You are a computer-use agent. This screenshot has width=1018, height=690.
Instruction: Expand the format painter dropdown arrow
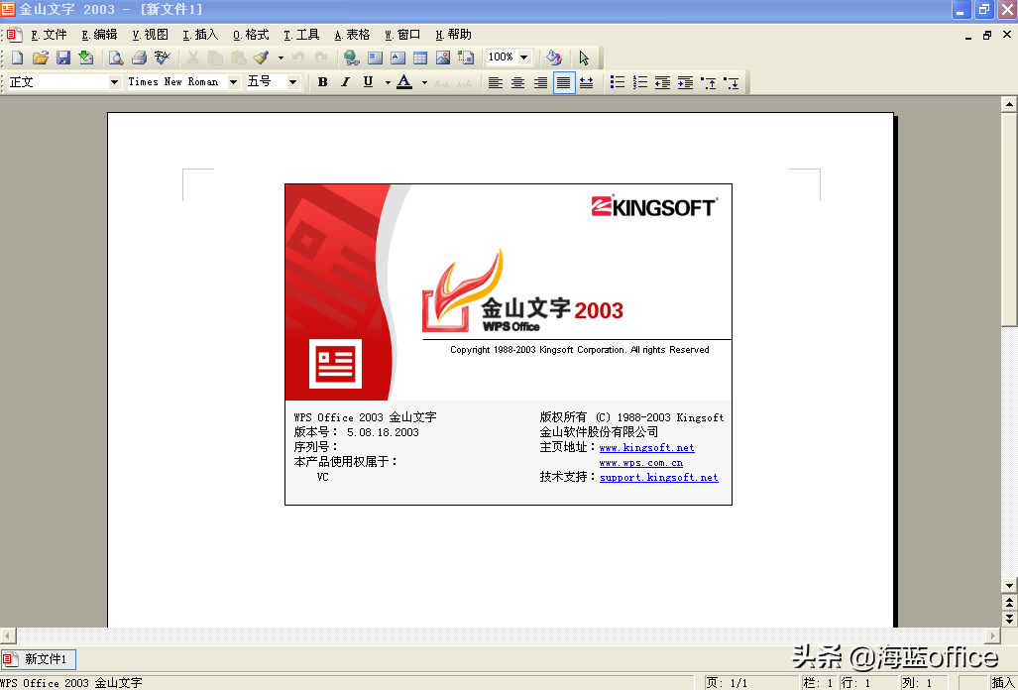click(281, 57)
